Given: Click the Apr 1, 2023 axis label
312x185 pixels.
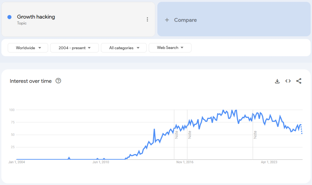Looking at the screenshot, I should point(269,162).
